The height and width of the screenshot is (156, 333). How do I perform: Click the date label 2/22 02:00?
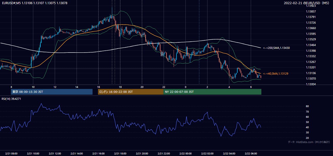(x=207, y=153)
